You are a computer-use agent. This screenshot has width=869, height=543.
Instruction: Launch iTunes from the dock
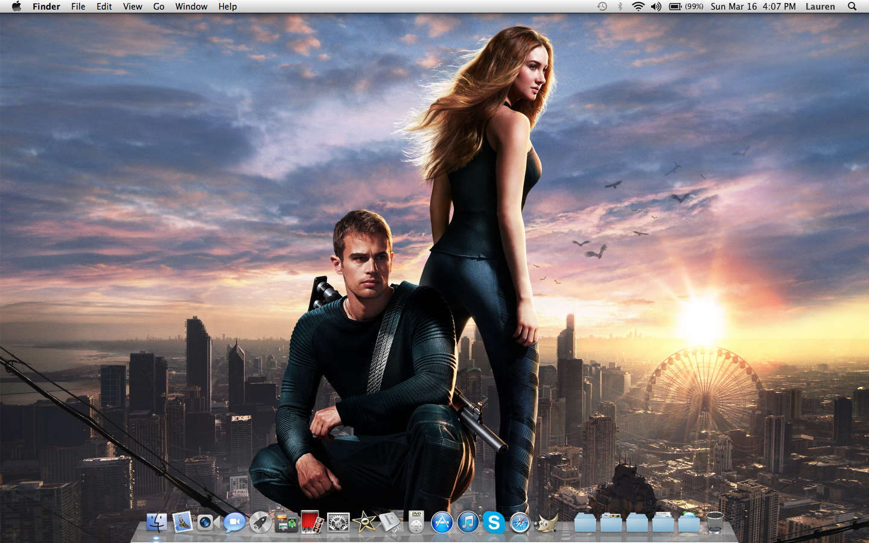[x=468, y=522]
